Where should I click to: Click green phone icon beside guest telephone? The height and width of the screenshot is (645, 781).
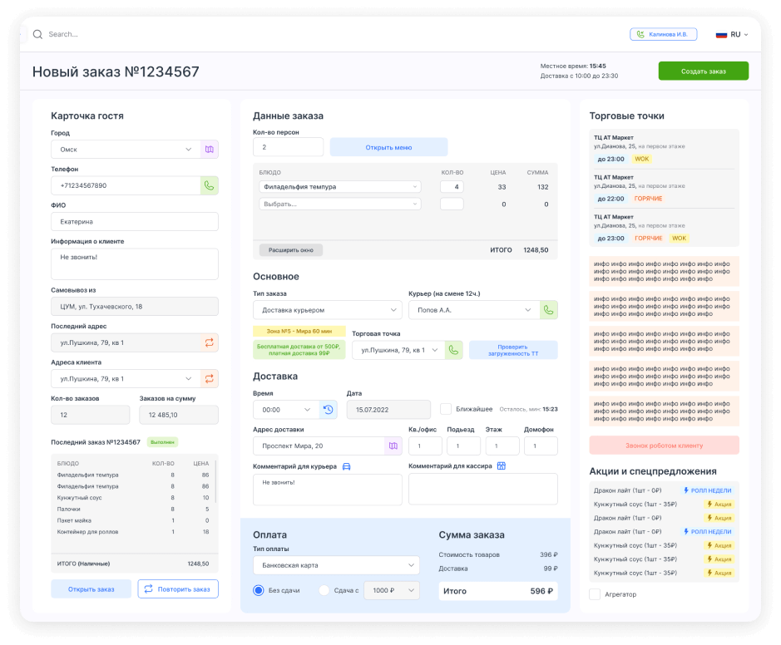point(210,185)
